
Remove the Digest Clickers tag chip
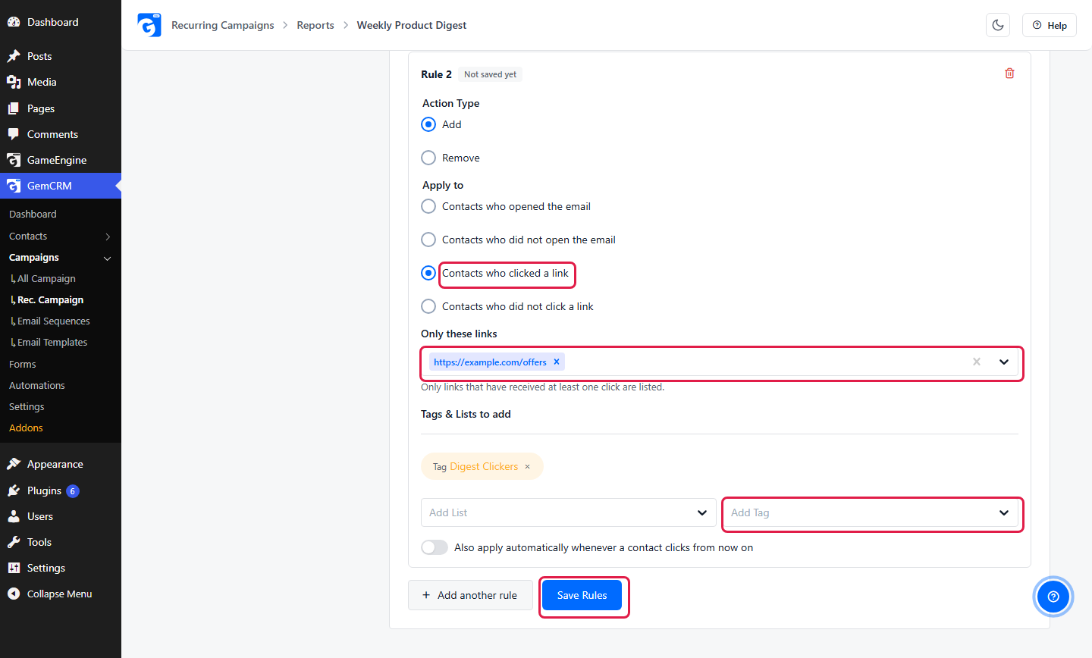(x=528, y=467)
